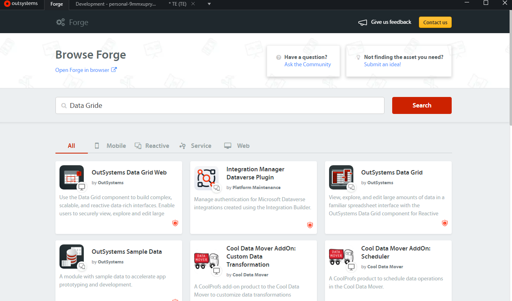Click the question mark icon beside Have a question

tap(278, 57)
